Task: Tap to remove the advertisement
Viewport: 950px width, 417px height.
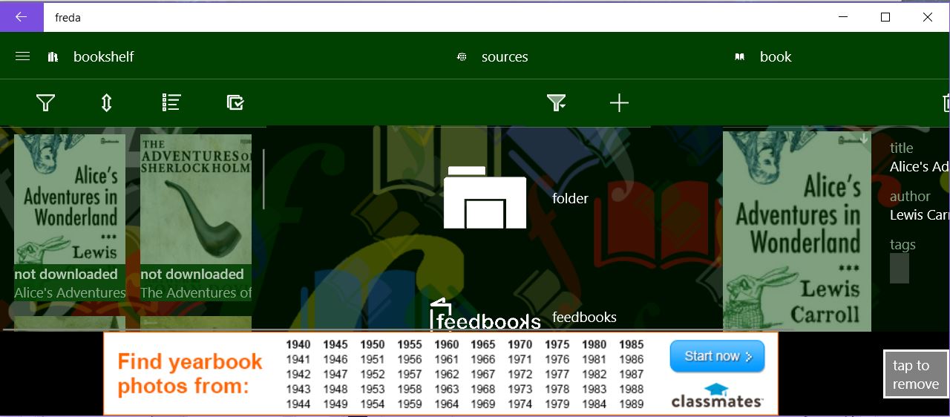Action: point(916,375)
